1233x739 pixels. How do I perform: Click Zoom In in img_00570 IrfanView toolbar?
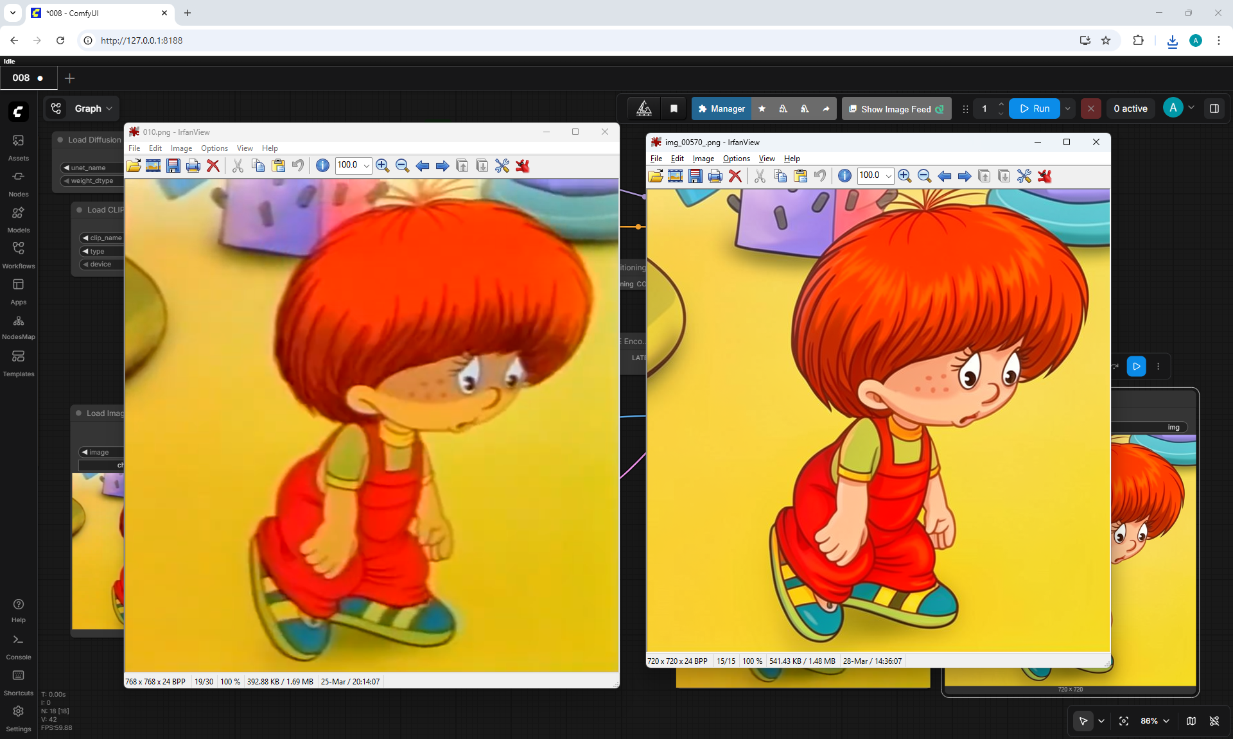(904, 176)
